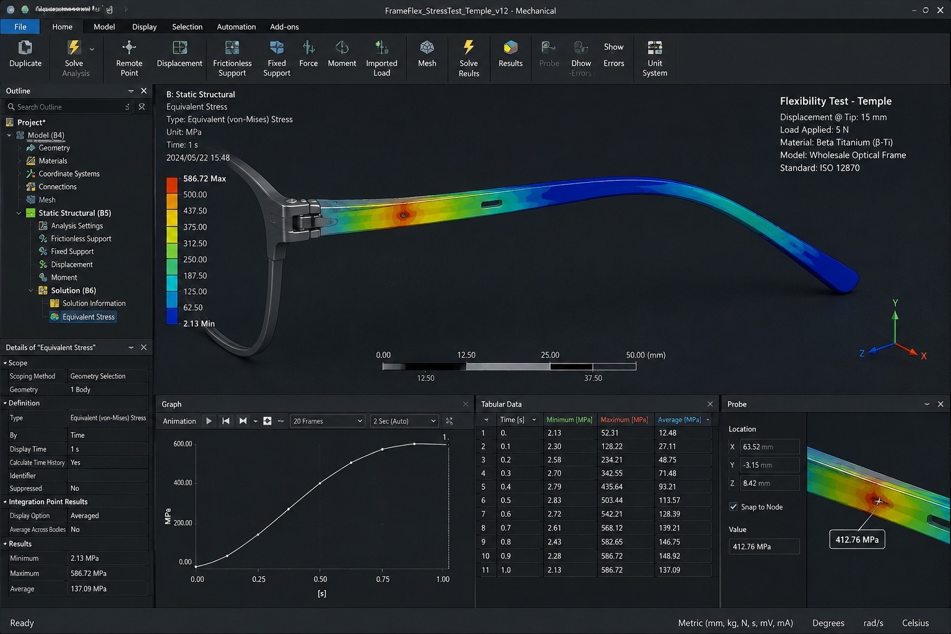
Task: Play the result animation
Action: click(209, 421)
